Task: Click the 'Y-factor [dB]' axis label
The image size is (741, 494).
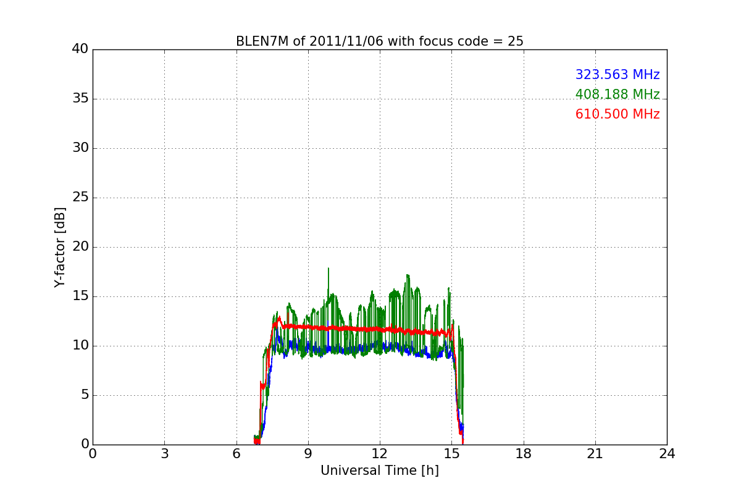Action: (60, 247)
